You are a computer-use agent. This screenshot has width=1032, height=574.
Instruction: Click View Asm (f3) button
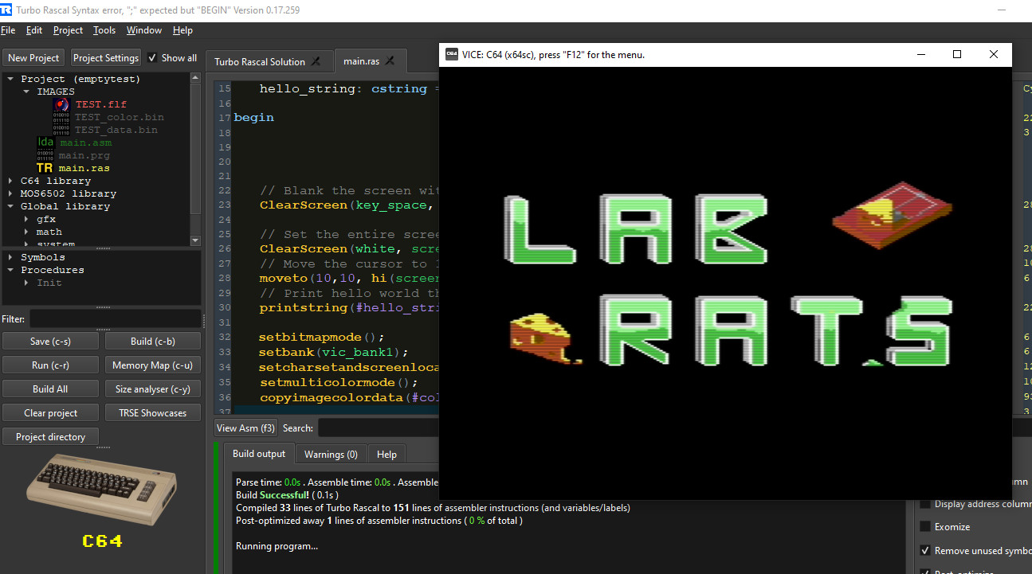coord(245,428)
